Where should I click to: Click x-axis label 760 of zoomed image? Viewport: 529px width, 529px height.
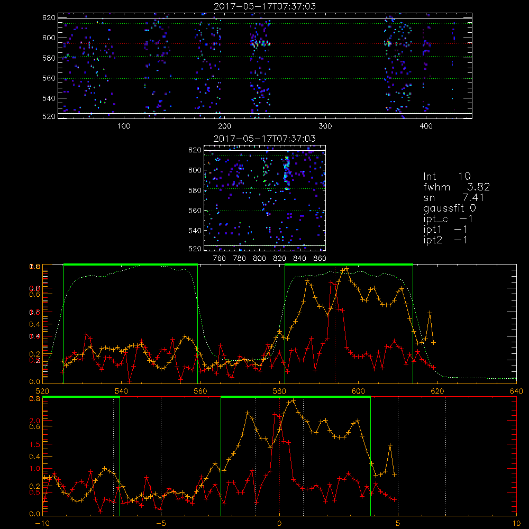coord(220,259)
